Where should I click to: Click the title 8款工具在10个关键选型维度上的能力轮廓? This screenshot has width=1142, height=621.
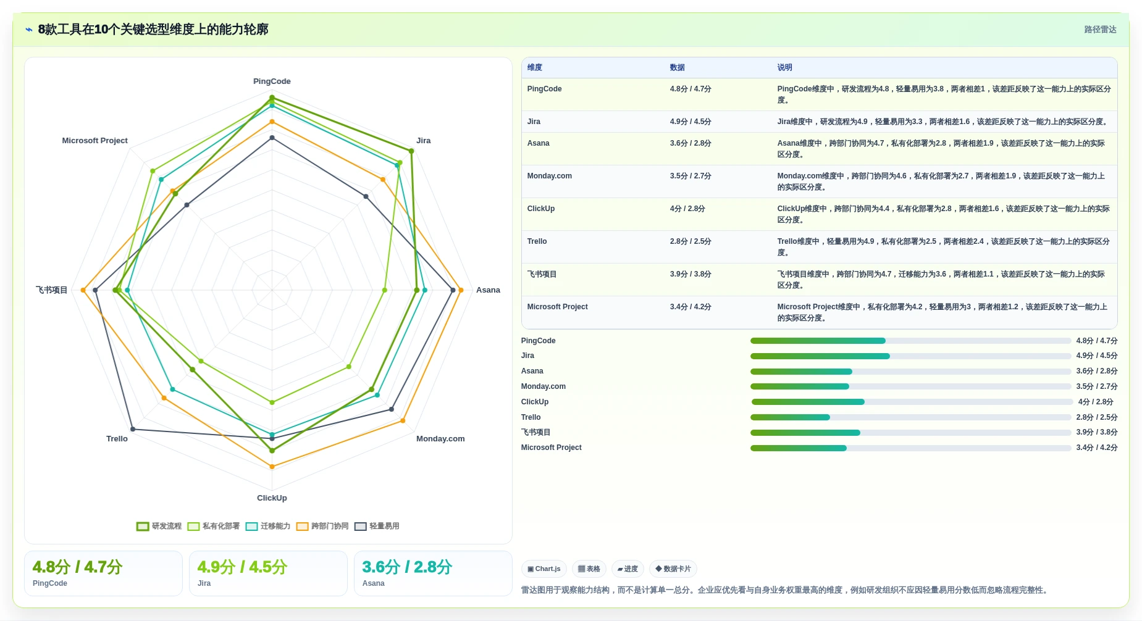tap(153, 30)
